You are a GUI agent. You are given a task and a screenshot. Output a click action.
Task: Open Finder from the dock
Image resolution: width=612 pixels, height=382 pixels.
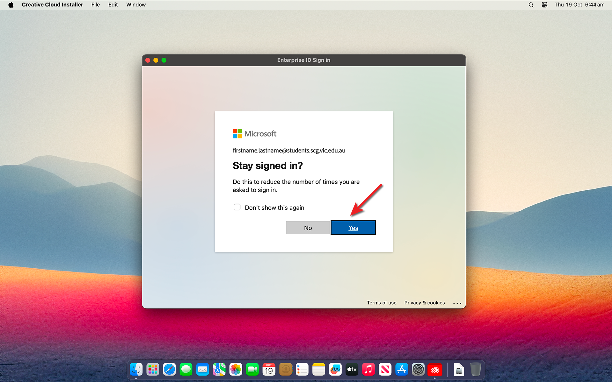click(136, 370)
